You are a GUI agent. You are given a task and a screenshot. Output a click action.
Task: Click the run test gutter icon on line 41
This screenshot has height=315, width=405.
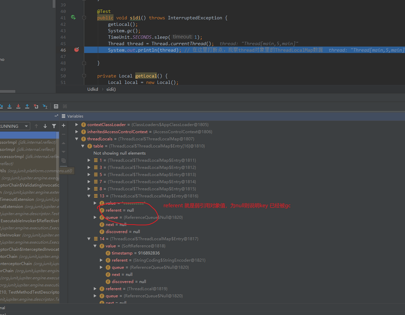(73, 17)
